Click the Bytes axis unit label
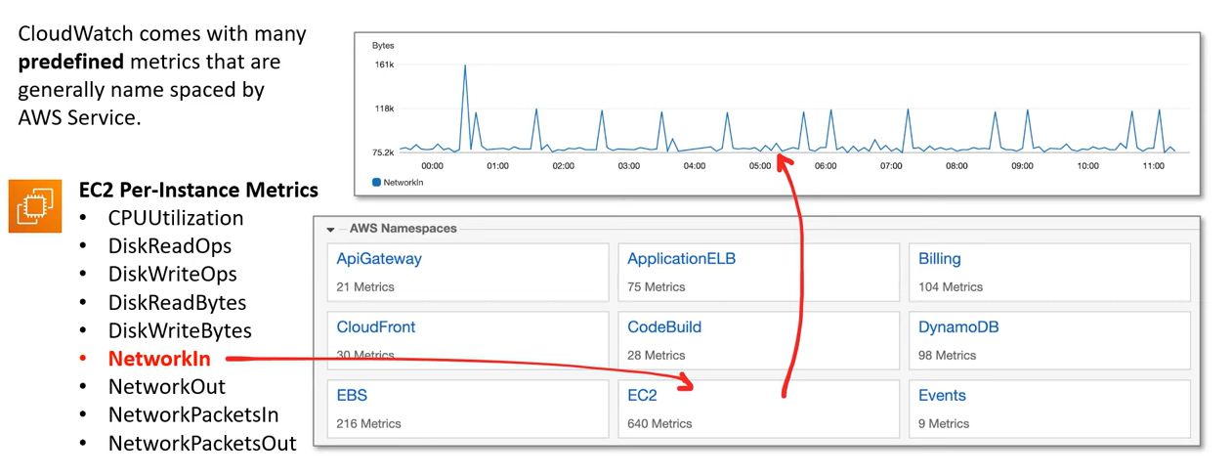 click(x=382, y=46)
